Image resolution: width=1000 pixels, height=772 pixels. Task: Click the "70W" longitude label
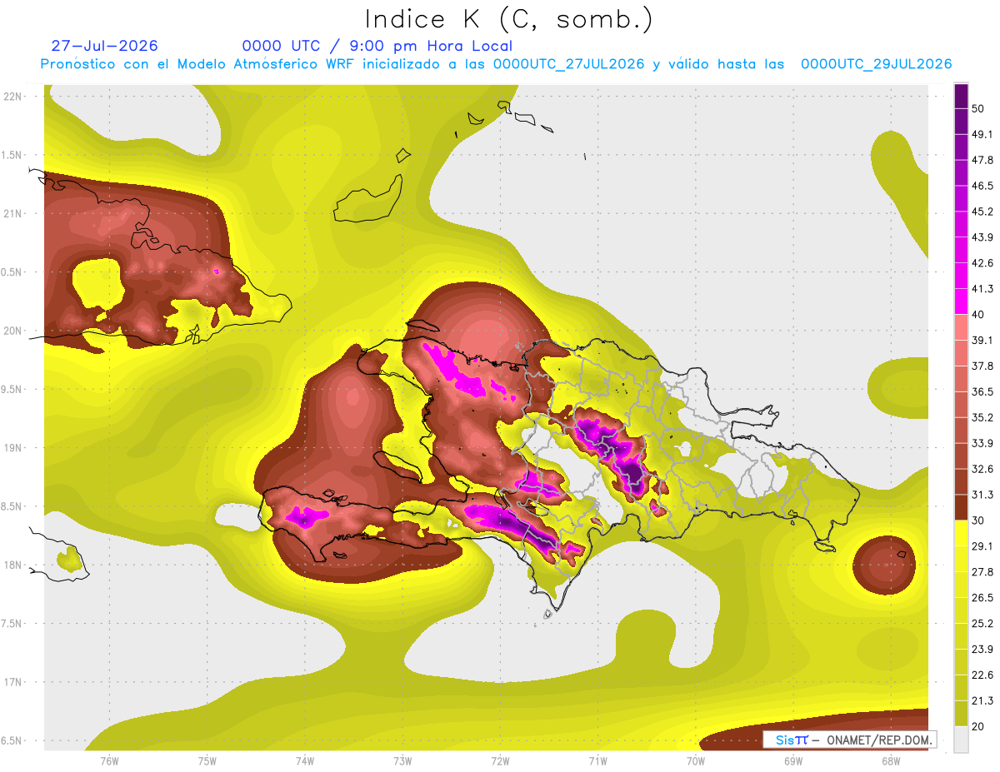coord(695,760)
